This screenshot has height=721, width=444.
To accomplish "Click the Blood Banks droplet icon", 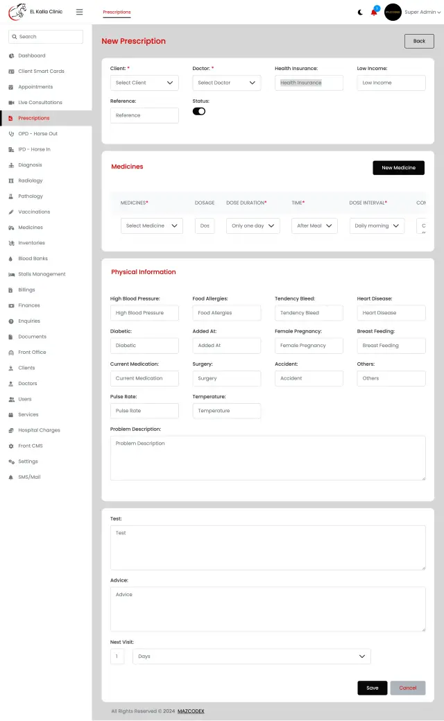I will tap(11, 259).
